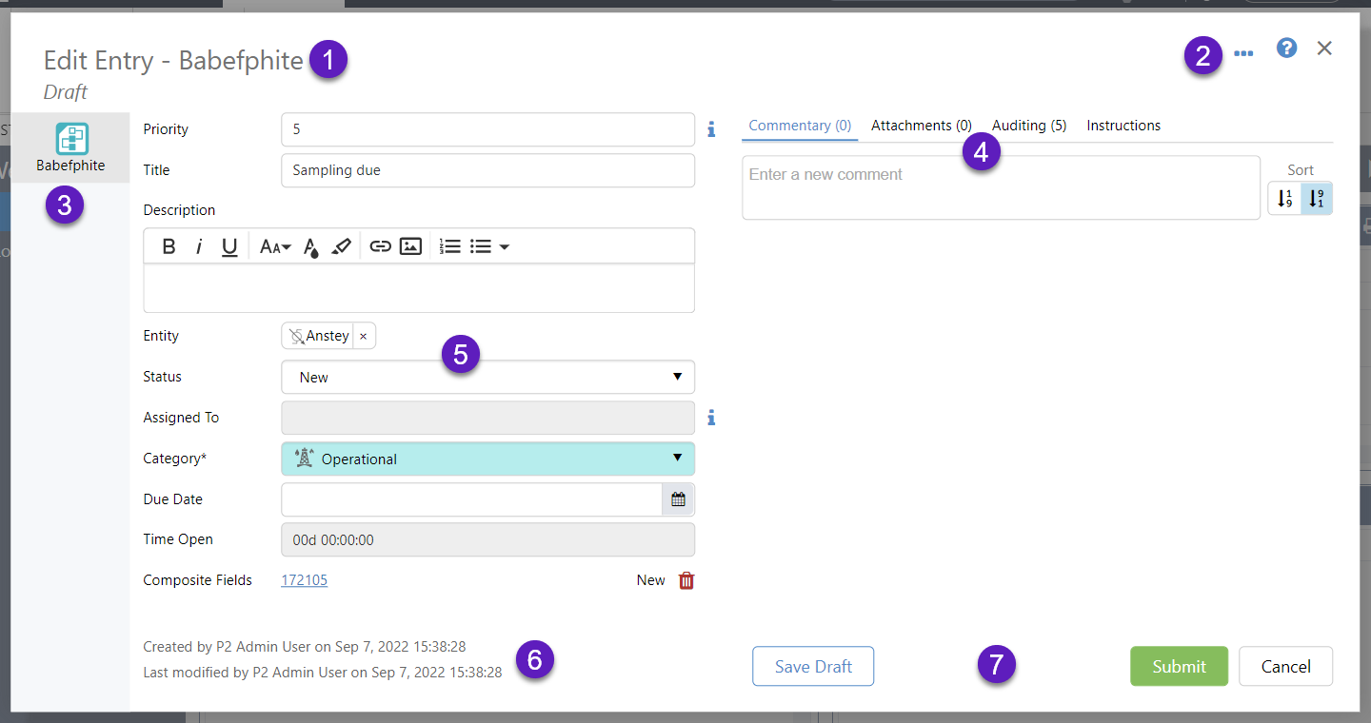Open composite field link 172105
1371x723 pixels.
click(x=304, y=580)
